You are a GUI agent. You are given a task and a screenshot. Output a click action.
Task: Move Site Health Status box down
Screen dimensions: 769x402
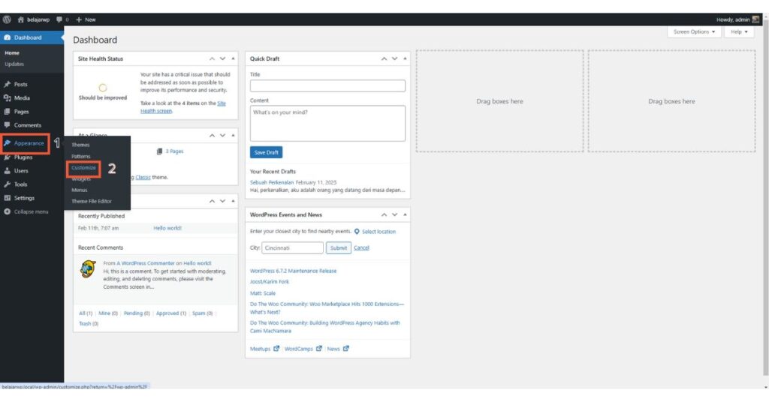[x=222, y=58]
